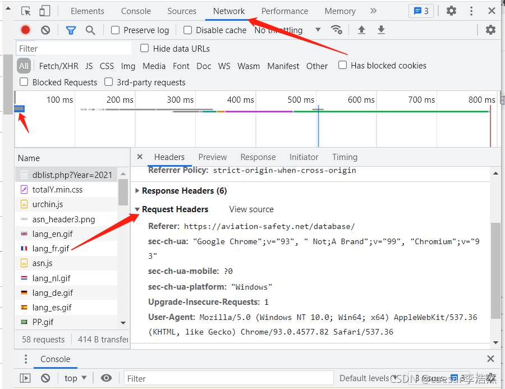
Task: Filter by Fetch/XHR requests
Action: coord(58,66)
